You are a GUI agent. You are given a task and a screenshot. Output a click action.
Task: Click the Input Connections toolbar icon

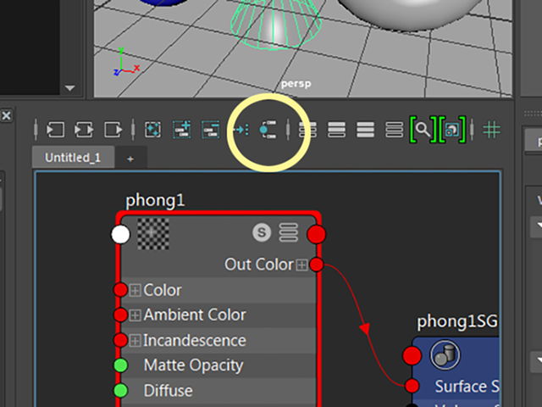[x=56, y=130]
